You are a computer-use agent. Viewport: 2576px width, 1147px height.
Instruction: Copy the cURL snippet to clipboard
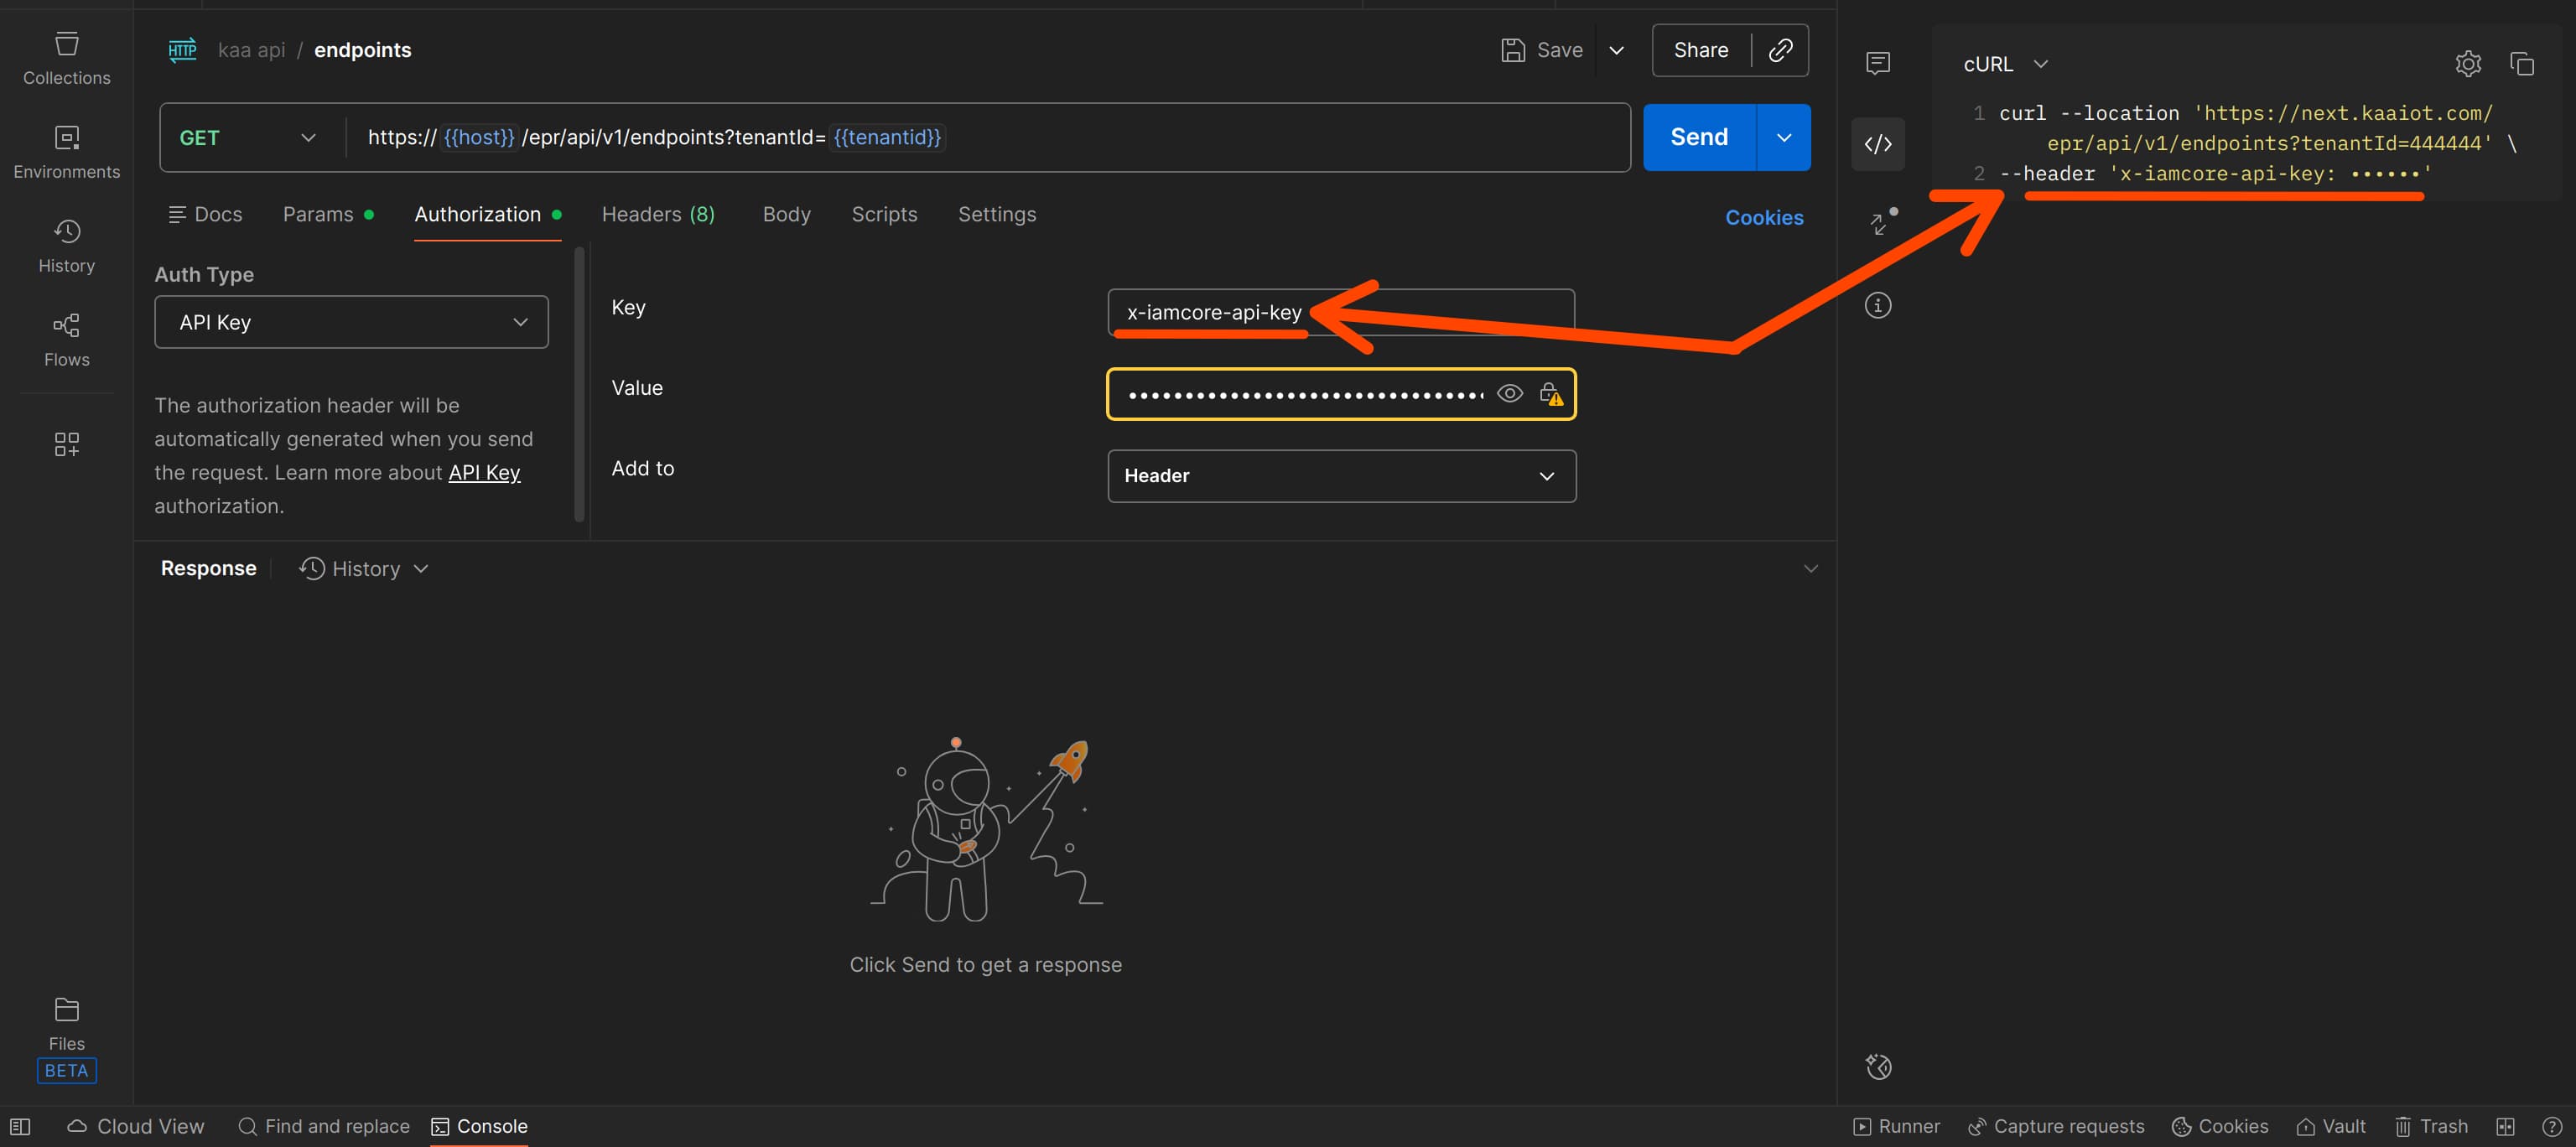(x=2521, y=64)
